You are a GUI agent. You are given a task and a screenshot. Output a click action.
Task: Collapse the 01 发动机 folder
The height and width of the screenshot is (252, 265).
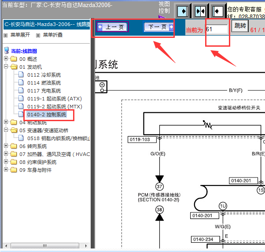coord(6,67)
